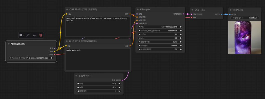Increase 배치 크기 with its right arrow
This screenshot has width=265, height=99.
pyautogui.click(x=119, y=91)
